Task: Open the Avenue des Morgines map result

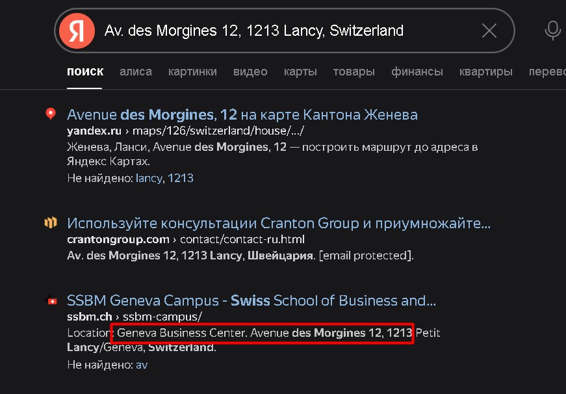Action: pos(242,114)
